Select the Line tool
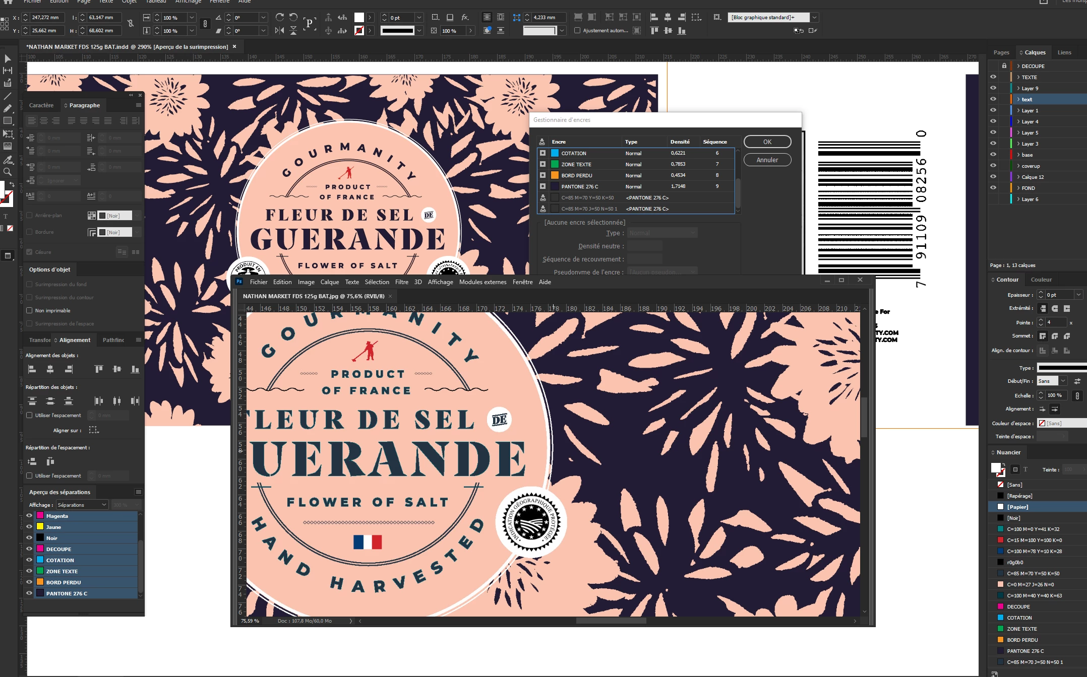 [8, 96]
